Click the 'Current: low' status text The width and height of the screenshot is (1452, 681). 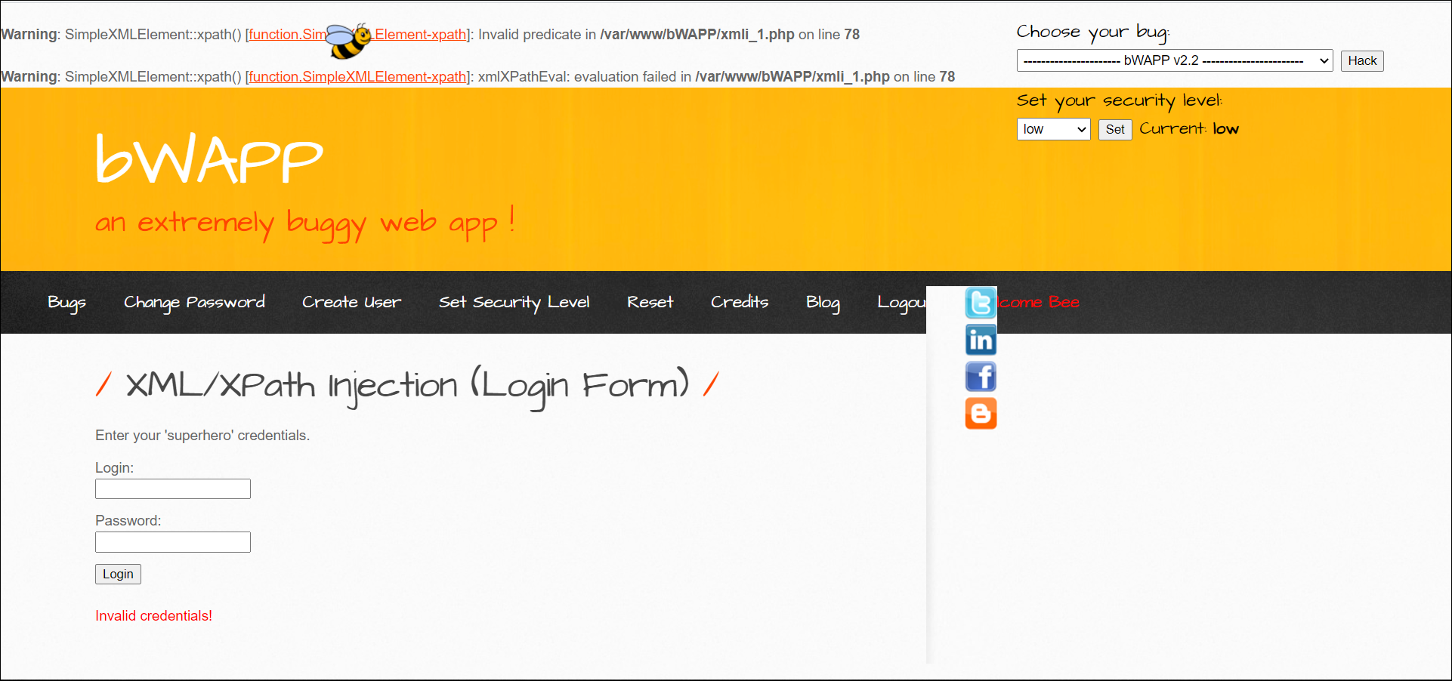pos(1189,129)
